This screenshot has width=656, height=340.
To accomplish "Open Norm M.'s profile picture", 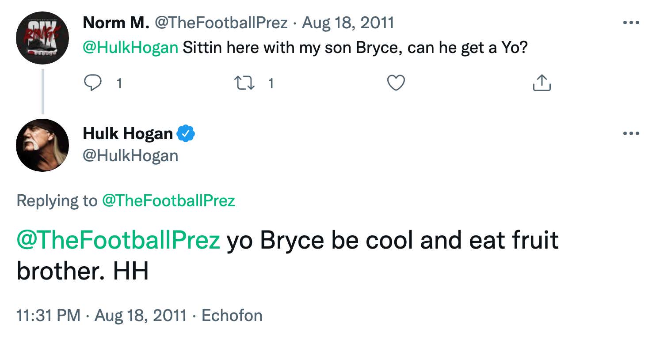I will (x=42, y=38).
